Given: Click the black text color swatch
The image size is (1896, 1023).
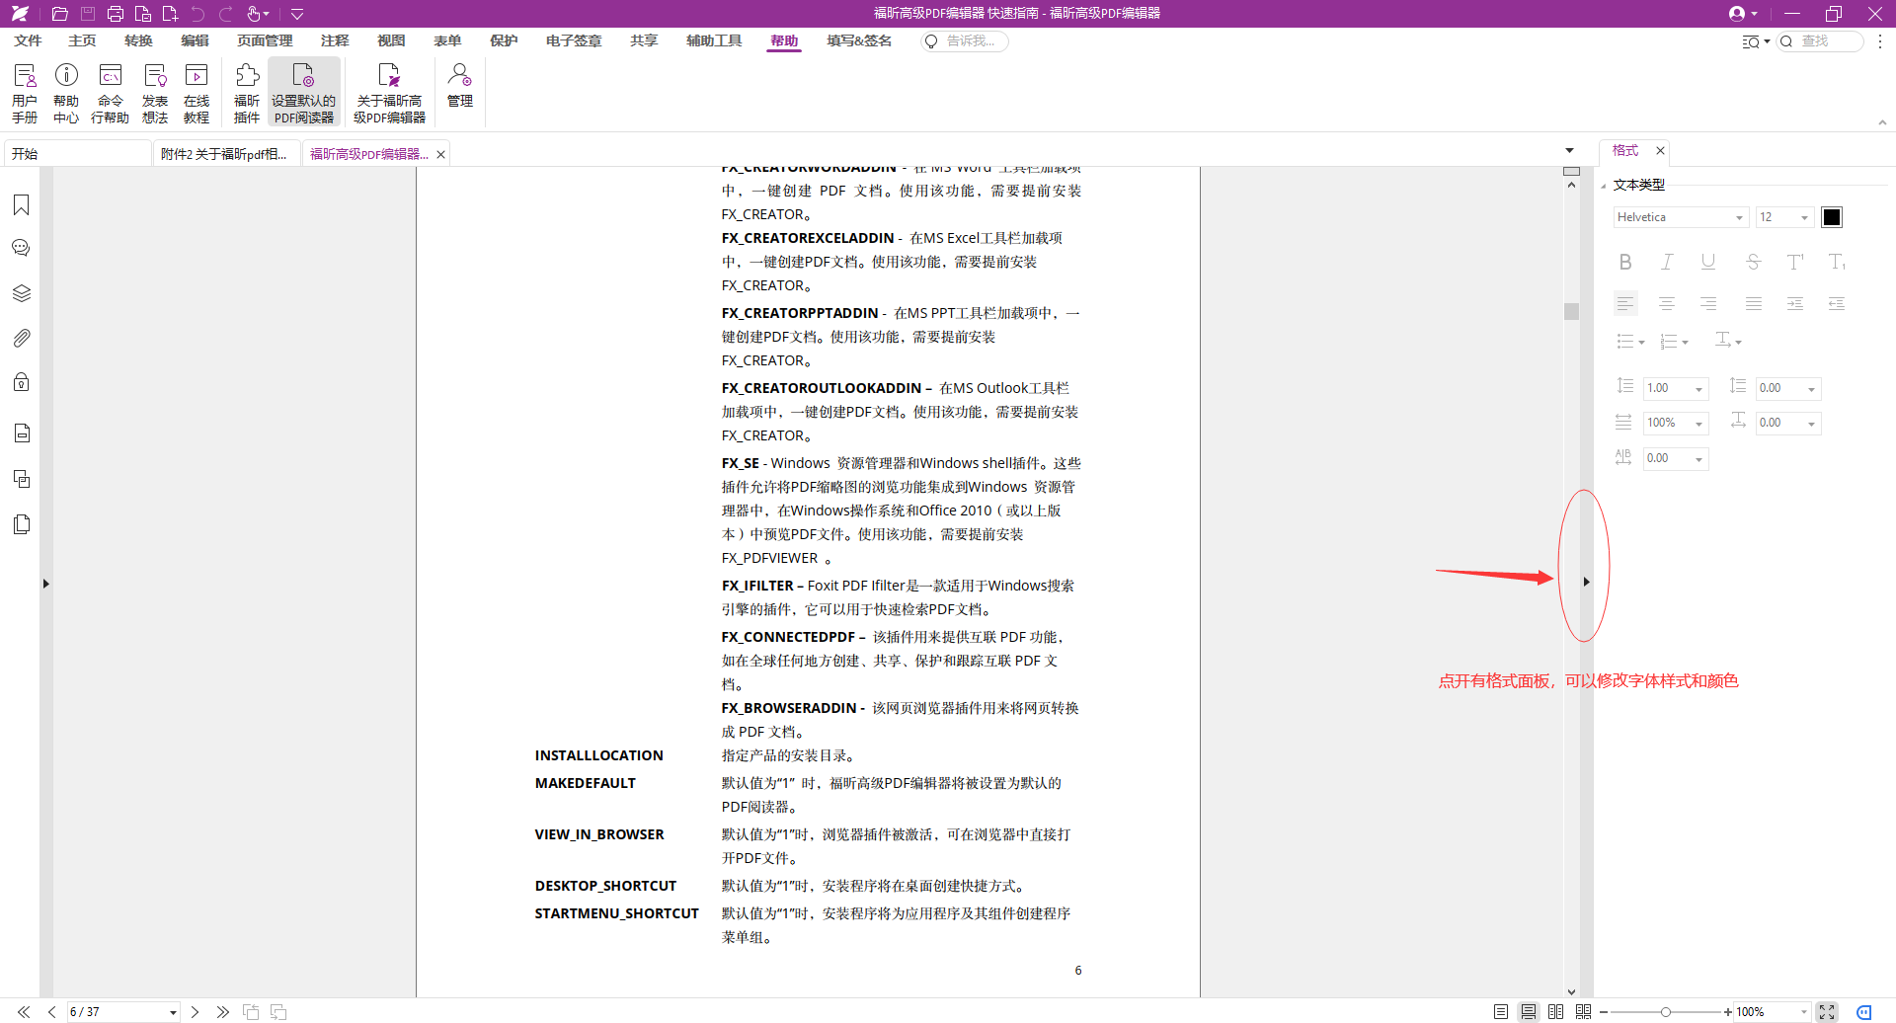Looking at the screenshot, I should coord(1832,217).
